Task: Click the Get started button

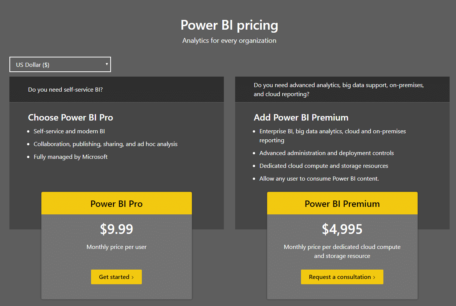Action: [x=116, y=277]
